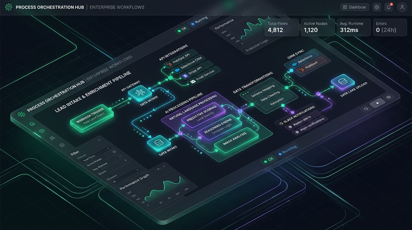Click the hub logo in the top header
This screenshot has width=412, height=230.
(9, 7)
